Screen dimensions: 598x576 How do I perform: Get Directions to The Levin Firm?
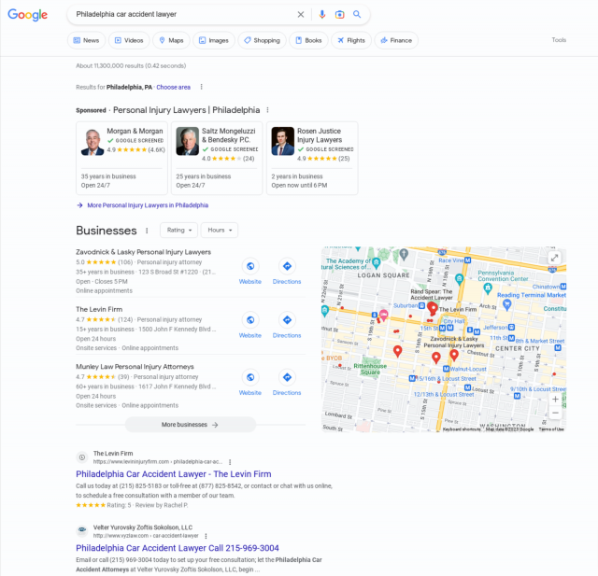tap(287, 325)
